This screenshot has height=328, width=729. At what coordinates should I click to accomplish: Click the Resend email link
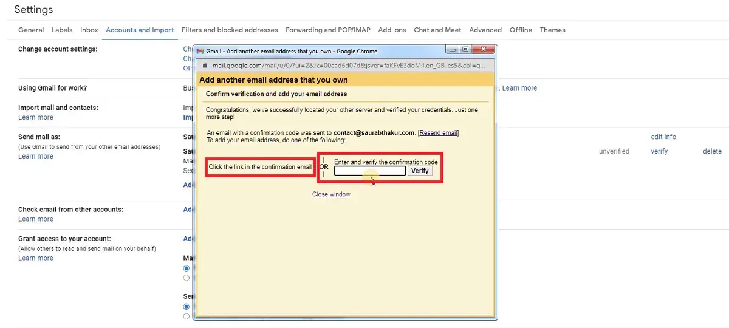tap(438, 133)
